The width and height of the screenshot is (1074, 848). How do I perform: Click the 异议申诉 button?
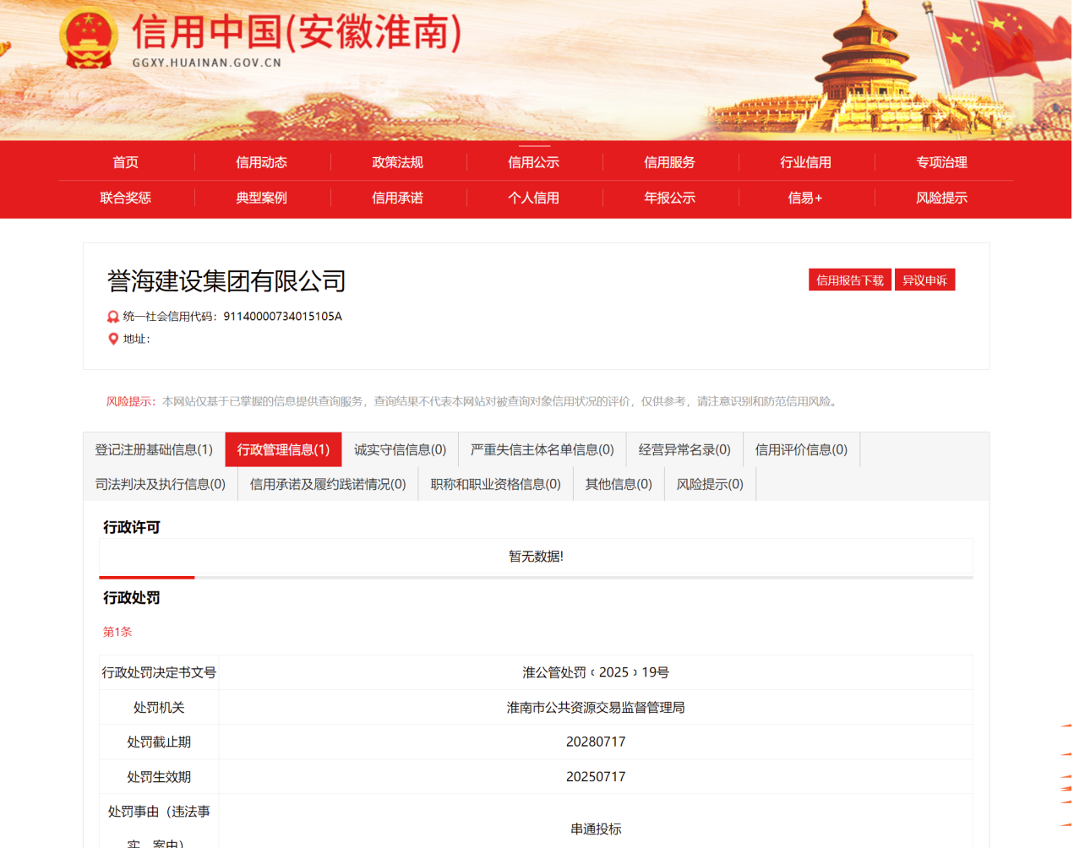925,280
